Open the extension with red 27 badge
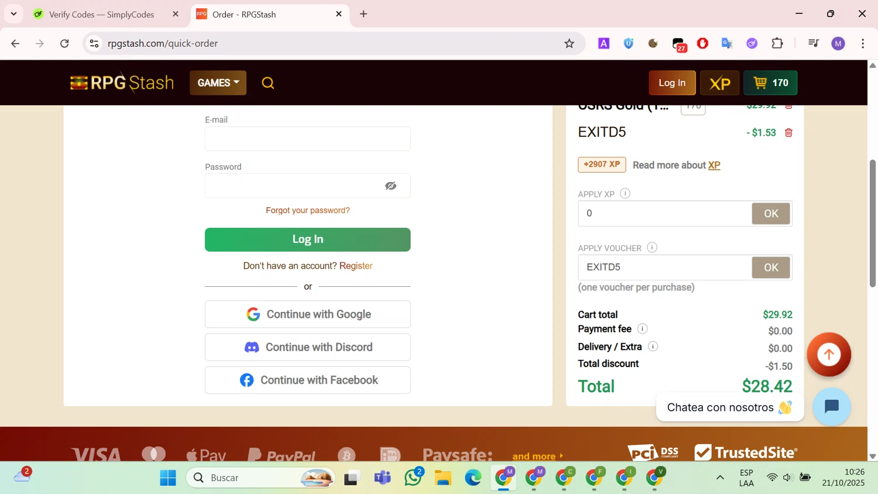This screenshot has height=494, width=878. (678, 44)
